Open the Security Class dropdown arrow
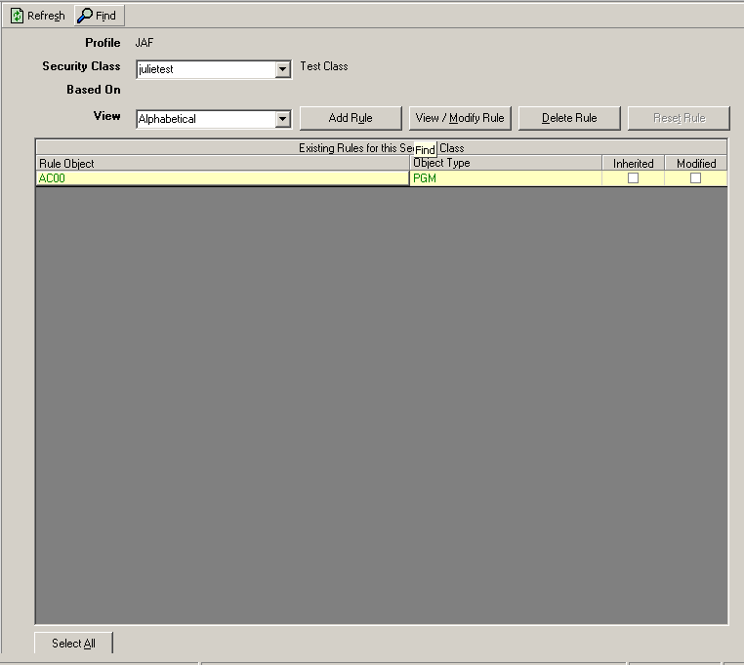The image size is (744, 665). [282, 69]
